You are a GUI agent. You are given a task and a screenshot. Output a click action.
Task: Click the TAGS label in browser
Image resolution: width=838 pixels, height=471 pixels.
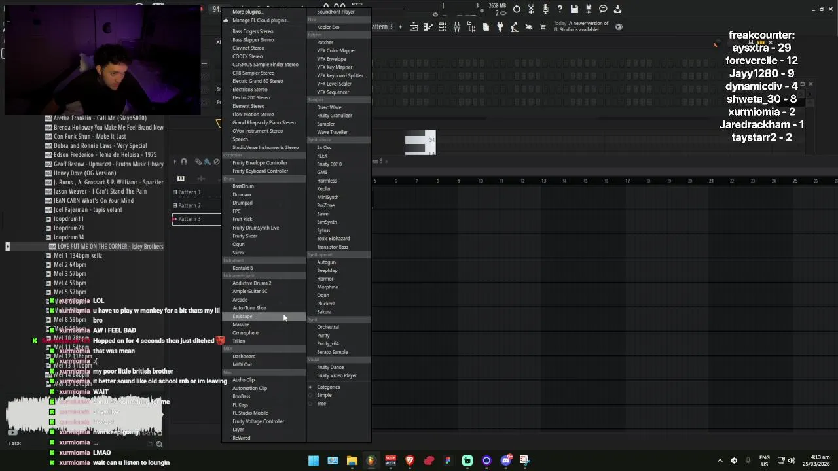(x=14, y=444)
